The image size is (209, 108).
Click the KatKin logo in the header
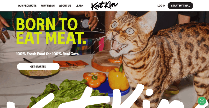[104, 6]
